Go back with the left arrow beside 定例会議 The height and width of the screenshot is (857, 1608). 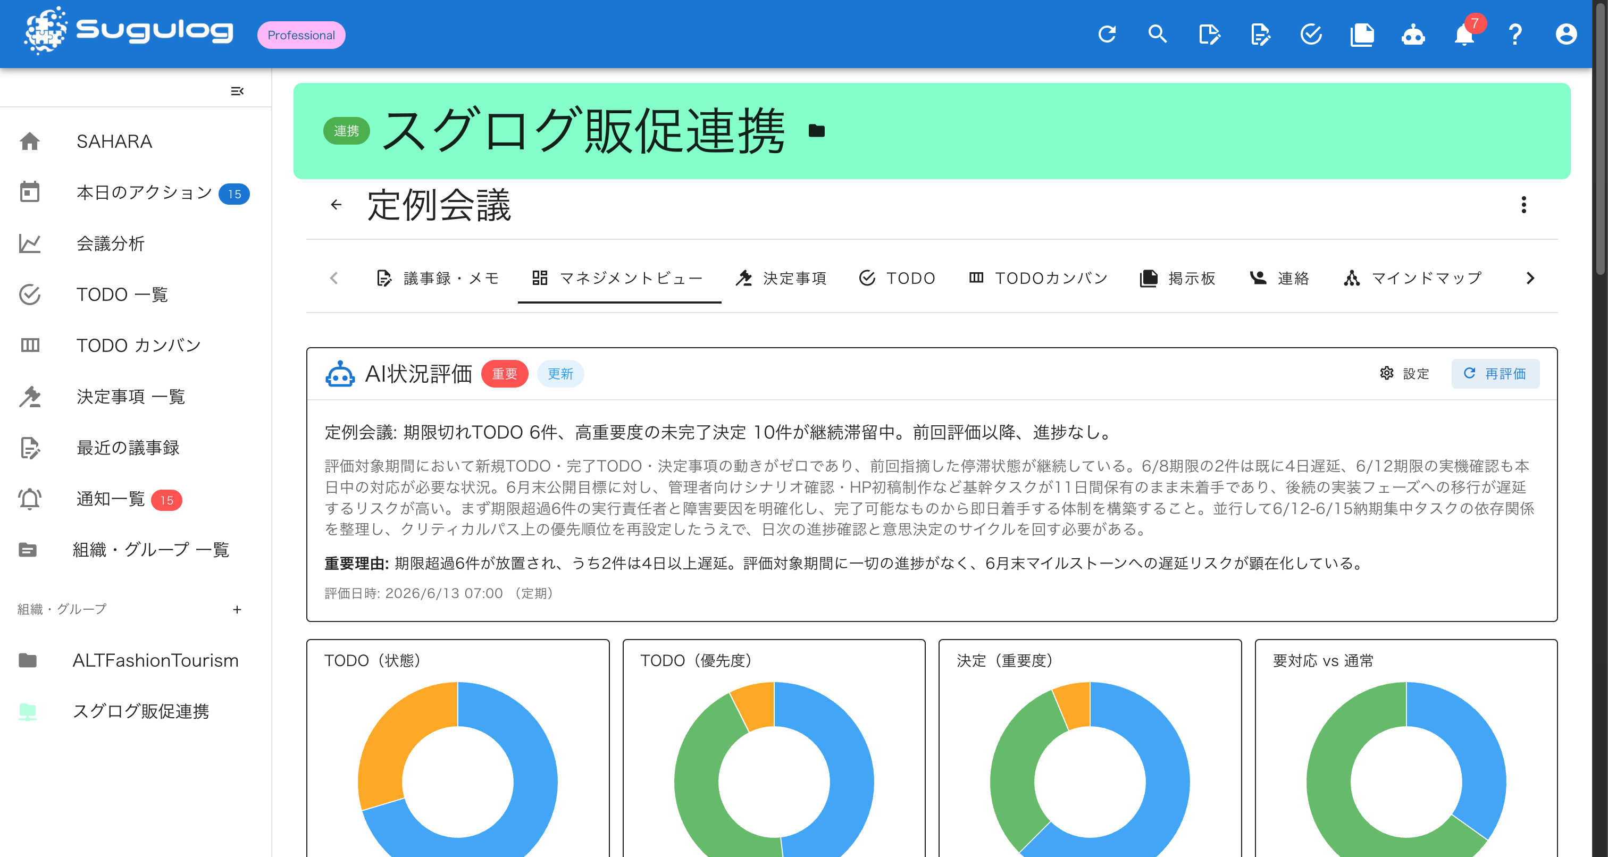(336, 205)
